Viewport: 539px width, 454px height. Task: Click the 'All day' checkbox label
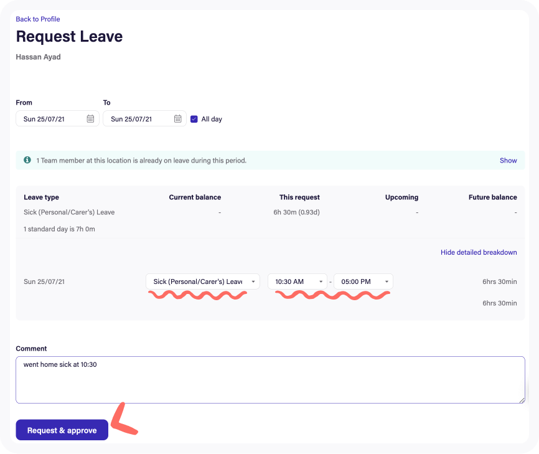(212, 119)
